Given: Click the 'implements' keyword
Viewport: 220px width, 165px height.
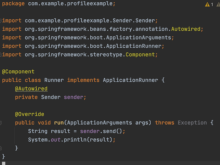Looking at the screenshot, I should click(83, 80).
